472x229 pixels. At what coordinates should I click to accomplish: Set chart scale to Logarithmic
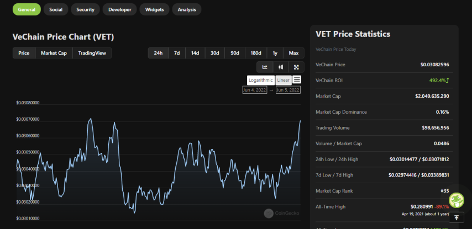[x=261, y=80]
